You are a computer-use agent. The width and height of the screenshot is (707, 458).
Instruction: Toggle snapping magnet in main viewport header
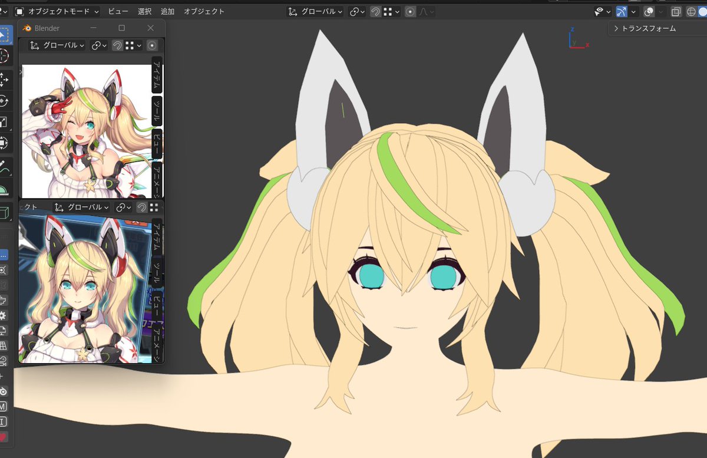coord(375,11)
